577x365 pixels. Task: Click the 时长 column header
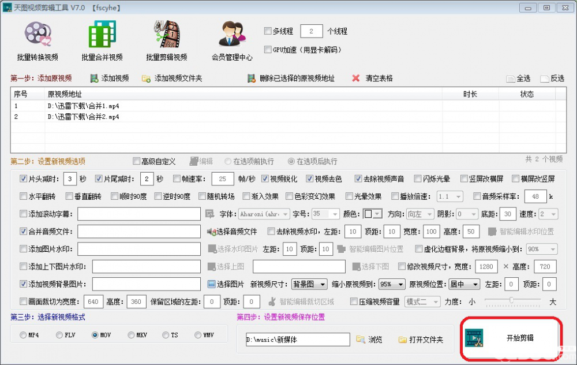470,94
